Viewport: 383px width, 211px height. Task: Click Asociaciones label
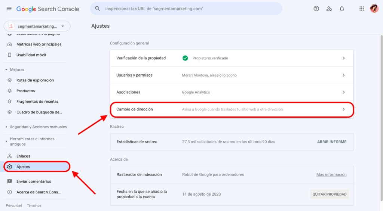[128, 92]
